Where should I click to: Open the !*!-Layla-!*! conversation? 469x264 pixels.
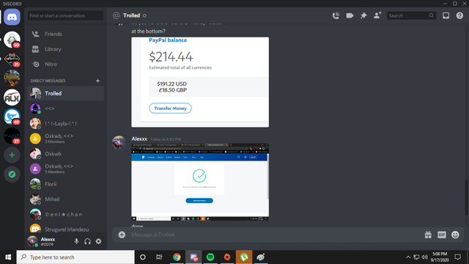click(x=65, y=124)
